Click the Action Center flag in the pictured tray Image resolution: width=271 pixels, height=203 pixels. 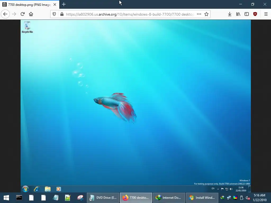(x=222, y=189)
